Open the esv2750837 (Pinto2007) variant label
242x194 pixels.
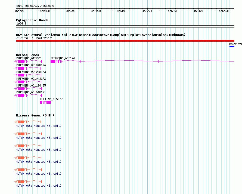[34, 38]
